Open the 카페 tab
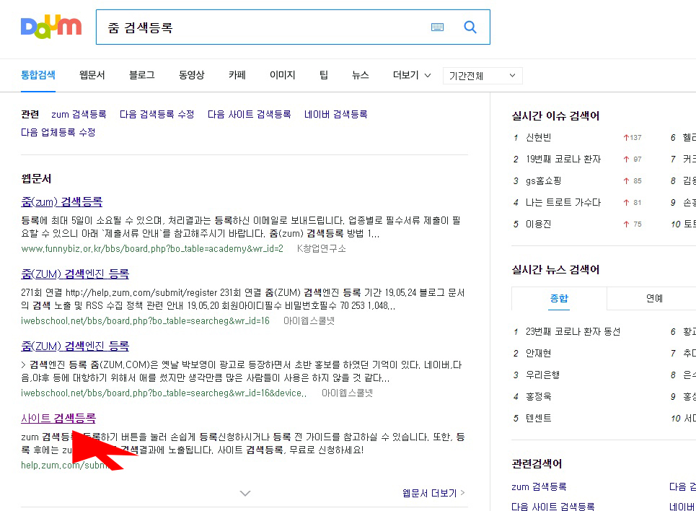The width and height of the screenshot is (696, 511). 237,75
